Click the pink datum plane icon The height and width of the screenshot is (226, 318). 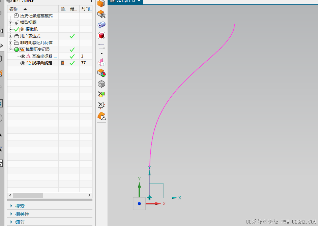[x=102, y=62]
